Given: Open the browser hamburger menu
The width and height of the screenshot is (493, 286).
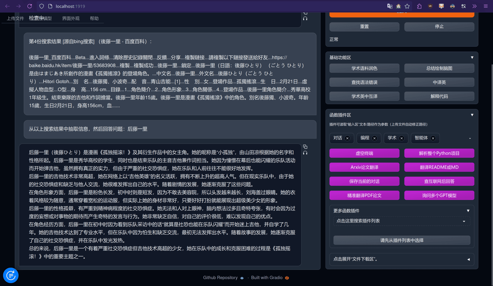Looking at the screenshot, I should pos(486,6).
